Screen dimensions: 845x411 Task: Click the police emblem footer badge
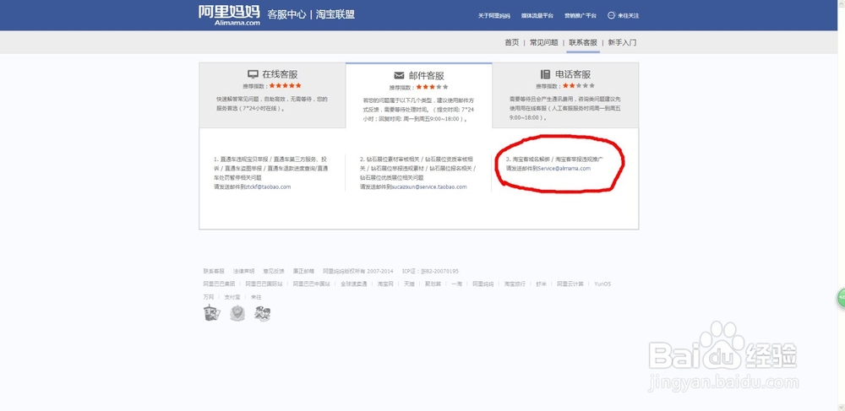[x=237, y=312]
